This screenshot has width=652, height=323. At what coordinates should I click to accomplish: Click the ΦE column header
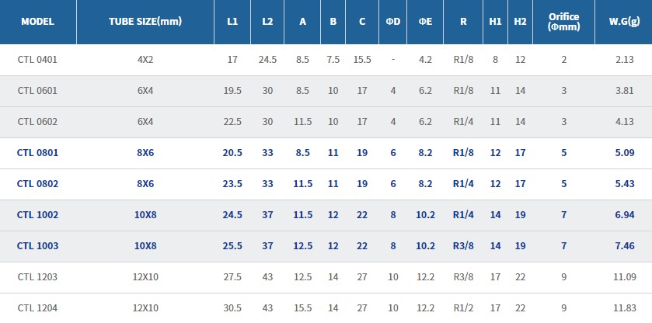click(x=425, y=22)
